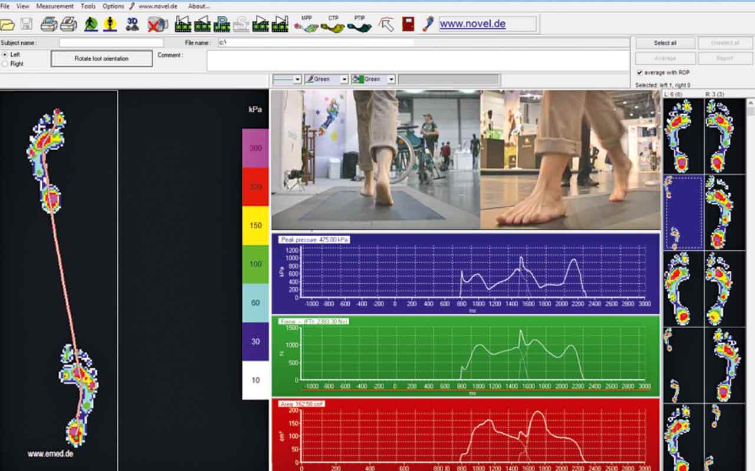Click the yellow 150 kPa color swatch
Image resolution: width=755 pixels, height=471 pixels.
pyautogui.click(x=255, y=225)
